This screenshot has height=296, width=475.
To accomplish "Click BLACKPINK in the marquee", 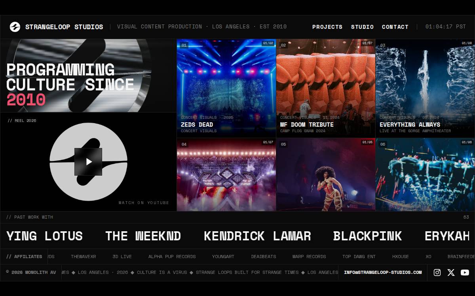I will click(367, 236).
